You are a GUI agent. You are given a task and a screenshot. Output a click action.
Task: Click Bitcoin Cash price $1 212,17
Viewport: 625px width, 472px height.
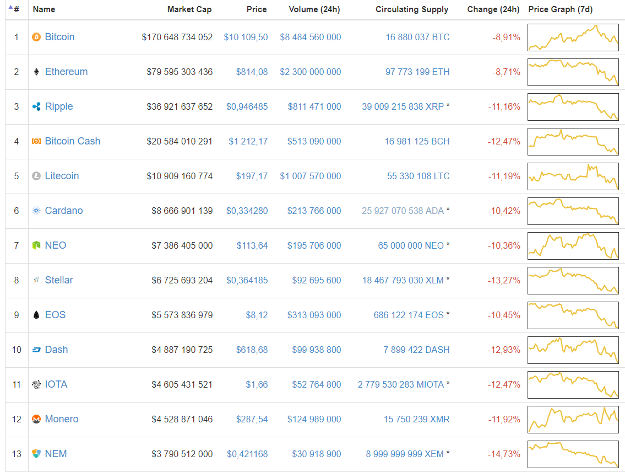[248, 142]
